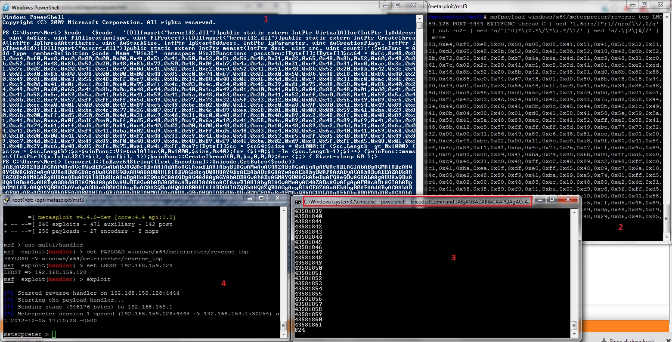Click the number 43581861 in cmd window
This screenshot has width=672, height=342.
308,325
